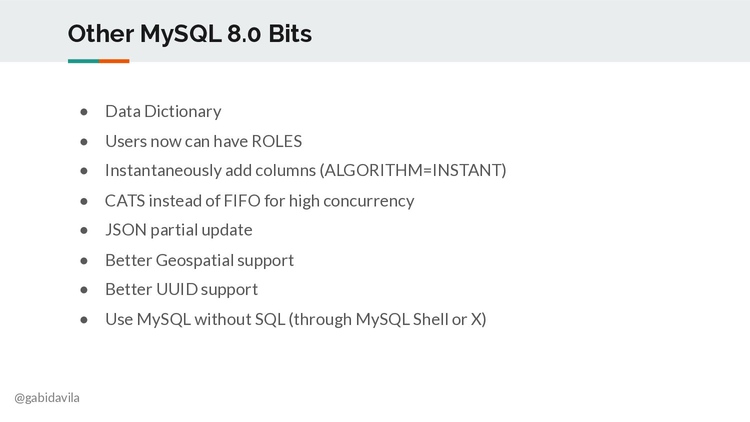Click the "Better Geospatial support" line

(x=199, y=260)
